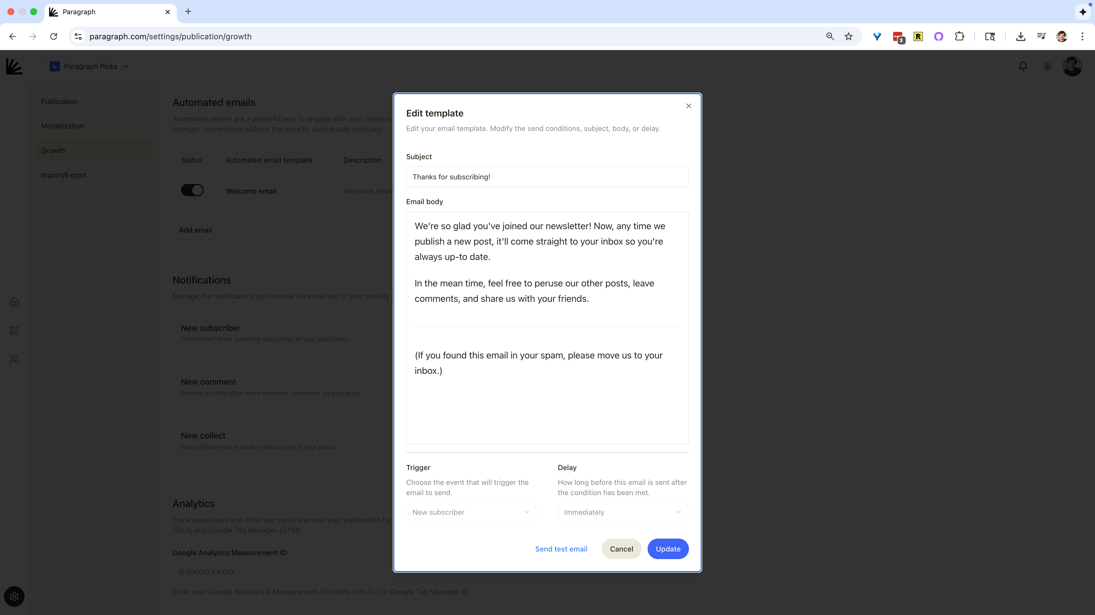Click into the Subject input field
The image size is (1095, 615).
point(547,177)
